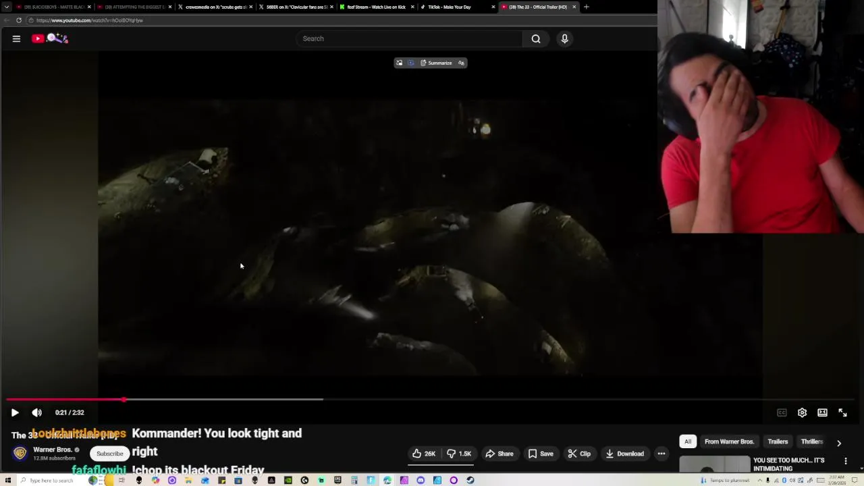Select the All filter chip
The image size is (864, 486).
coord(688,441)
